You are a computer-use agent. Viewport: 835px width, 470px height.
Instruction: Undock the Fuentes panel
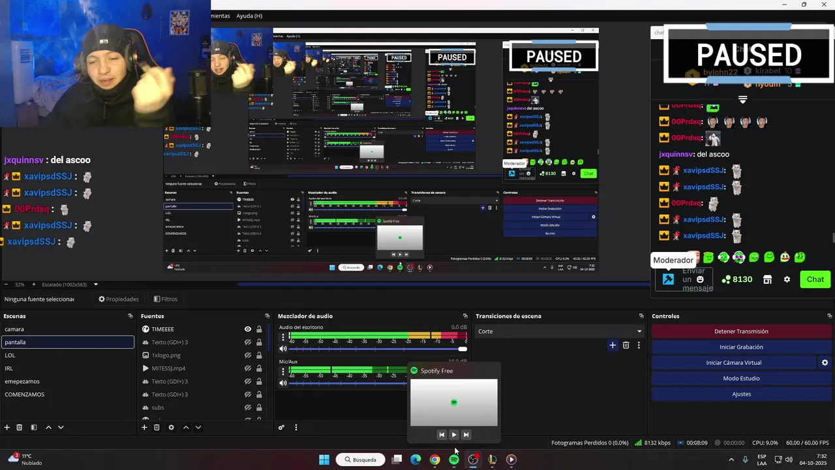click(x=267, y=316)
